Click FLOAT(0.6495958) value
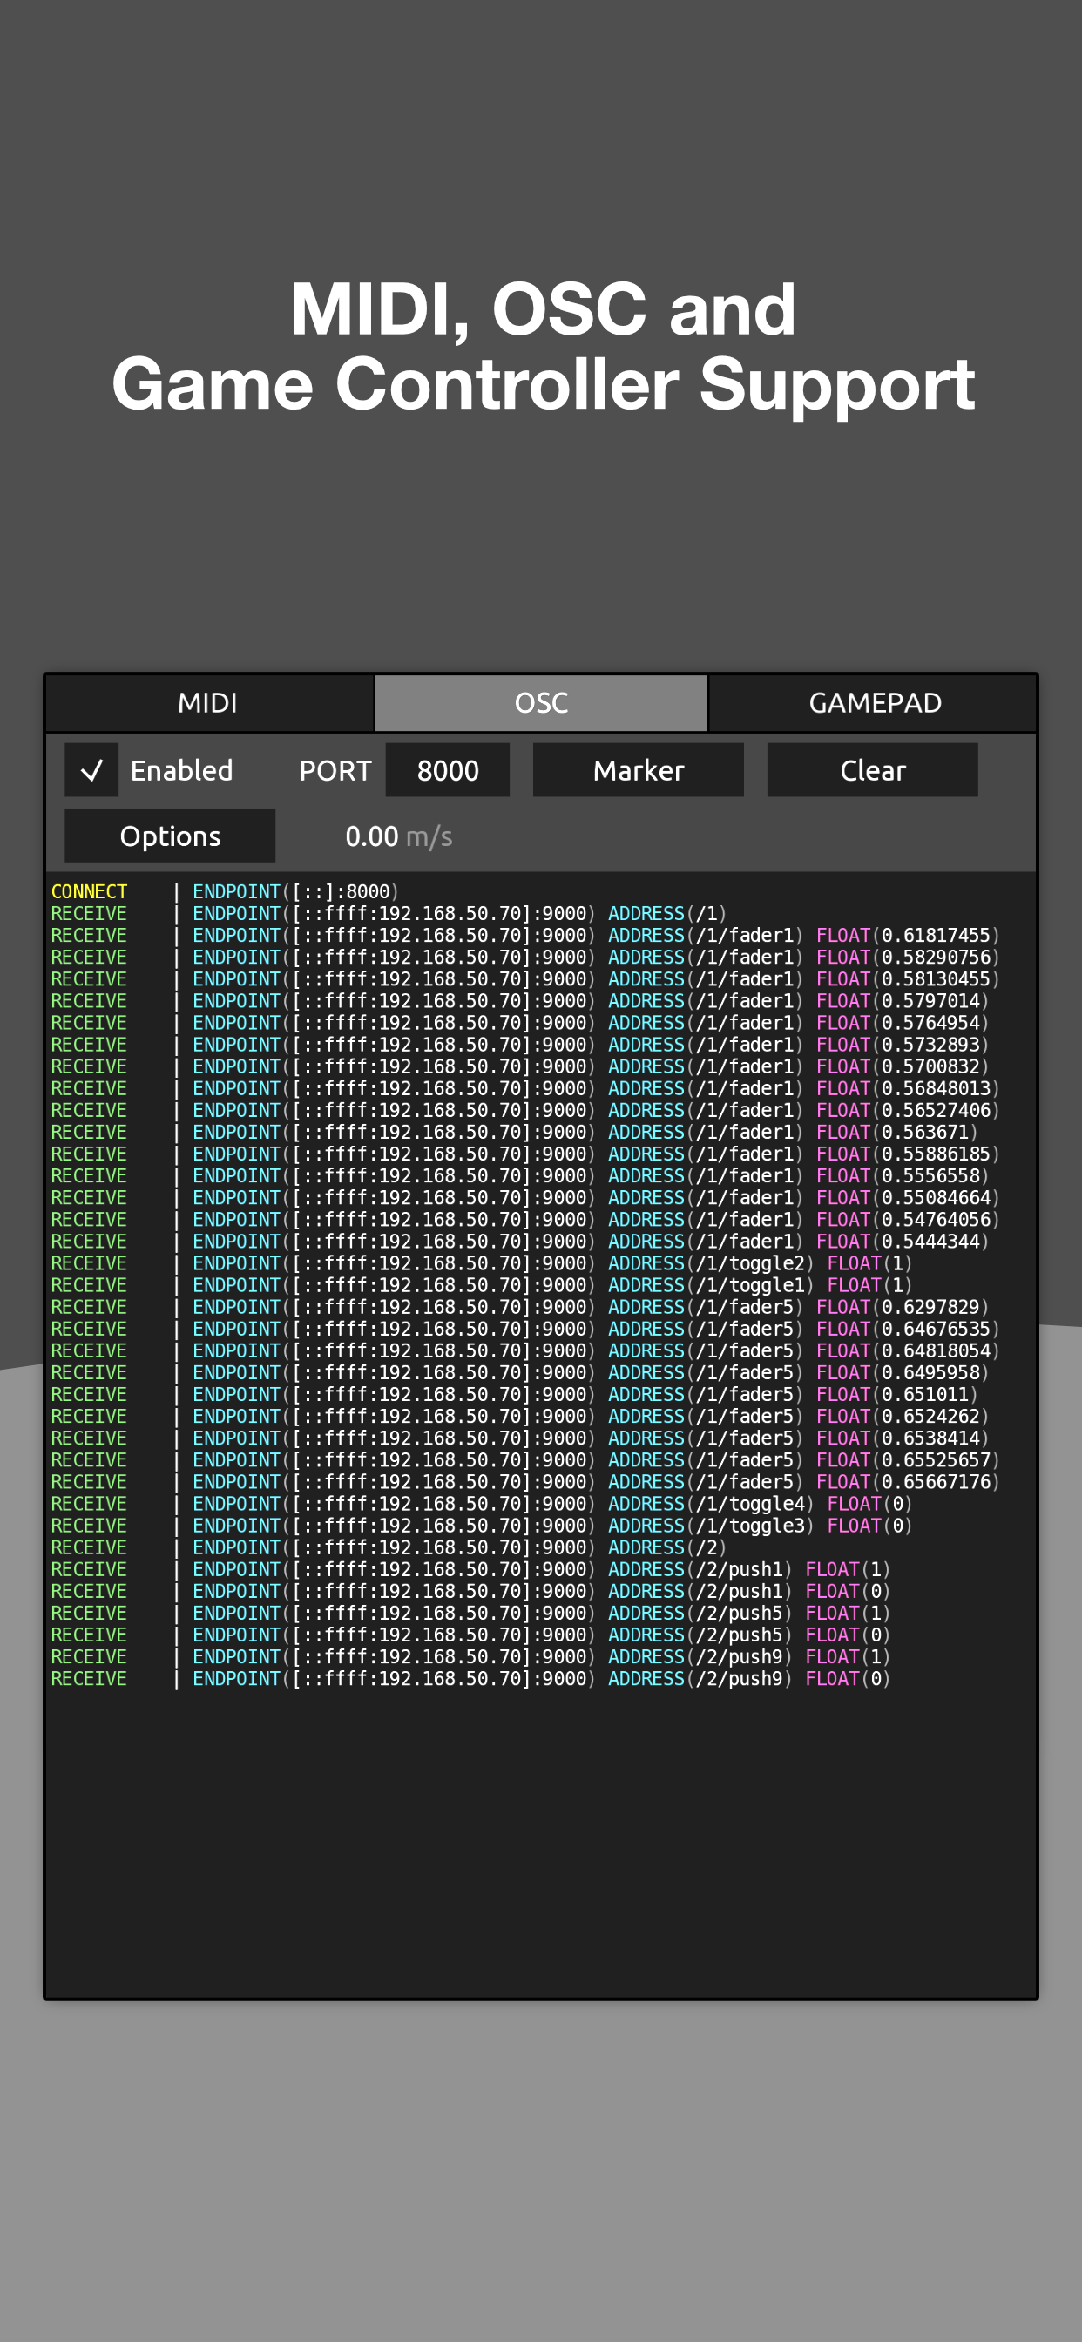1082x2342 pixels. coord(902,1372)
